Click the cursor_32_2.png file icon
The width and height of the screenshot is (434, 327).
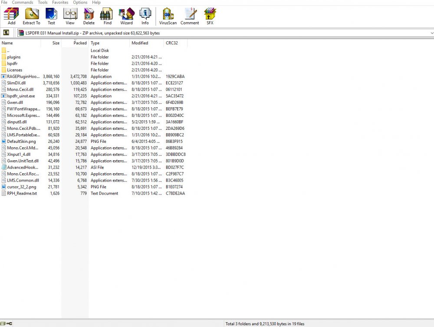3,187
